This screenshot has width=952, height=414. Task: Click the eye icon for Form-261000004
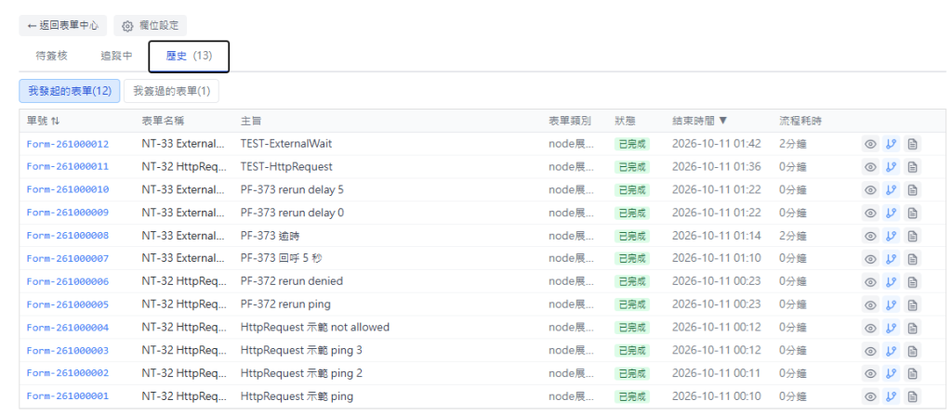[x=870, y=328]
